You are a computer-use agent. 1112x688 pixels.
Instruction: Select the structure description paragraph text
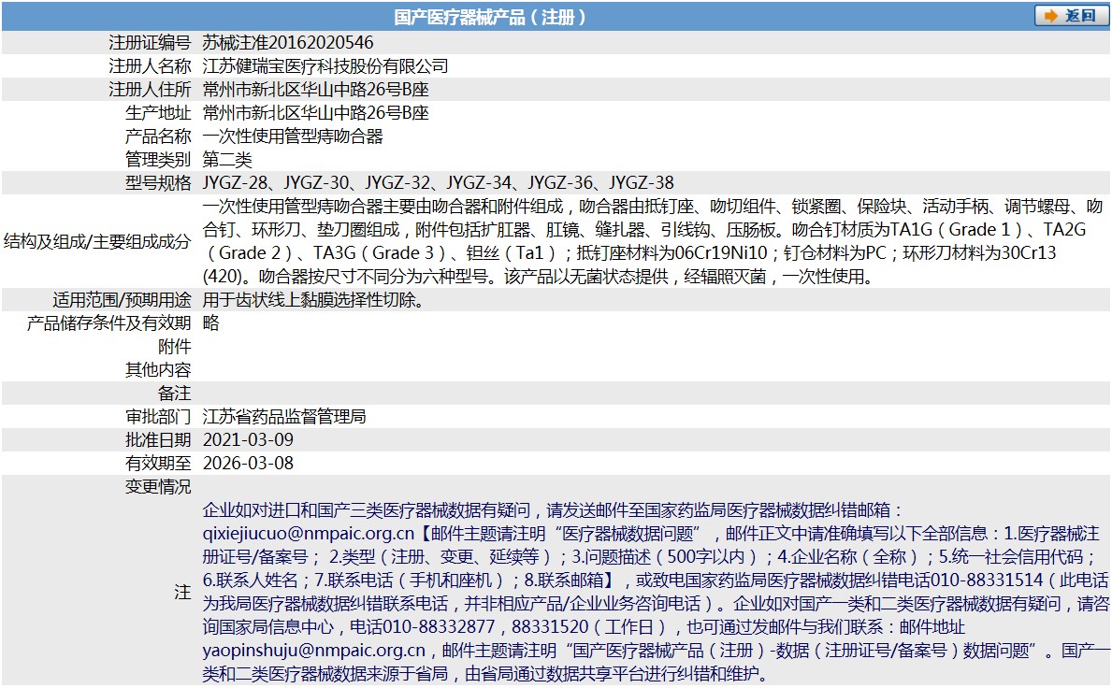tap(653, 241)
